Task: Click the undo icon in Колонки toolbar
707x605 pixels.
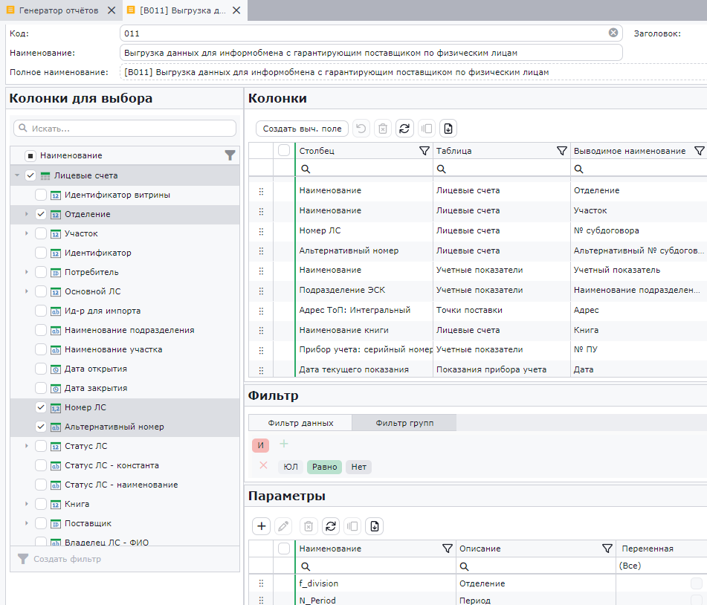Action: coord(361,129)
